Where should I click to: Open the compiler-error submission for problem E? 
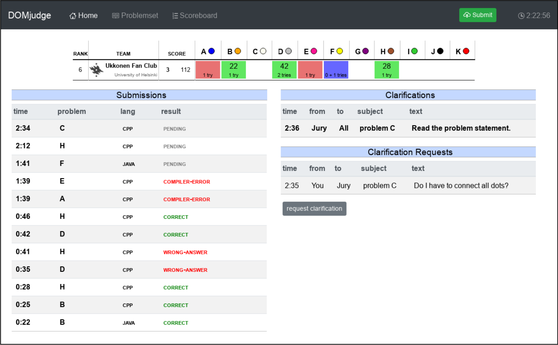[139, 181]
